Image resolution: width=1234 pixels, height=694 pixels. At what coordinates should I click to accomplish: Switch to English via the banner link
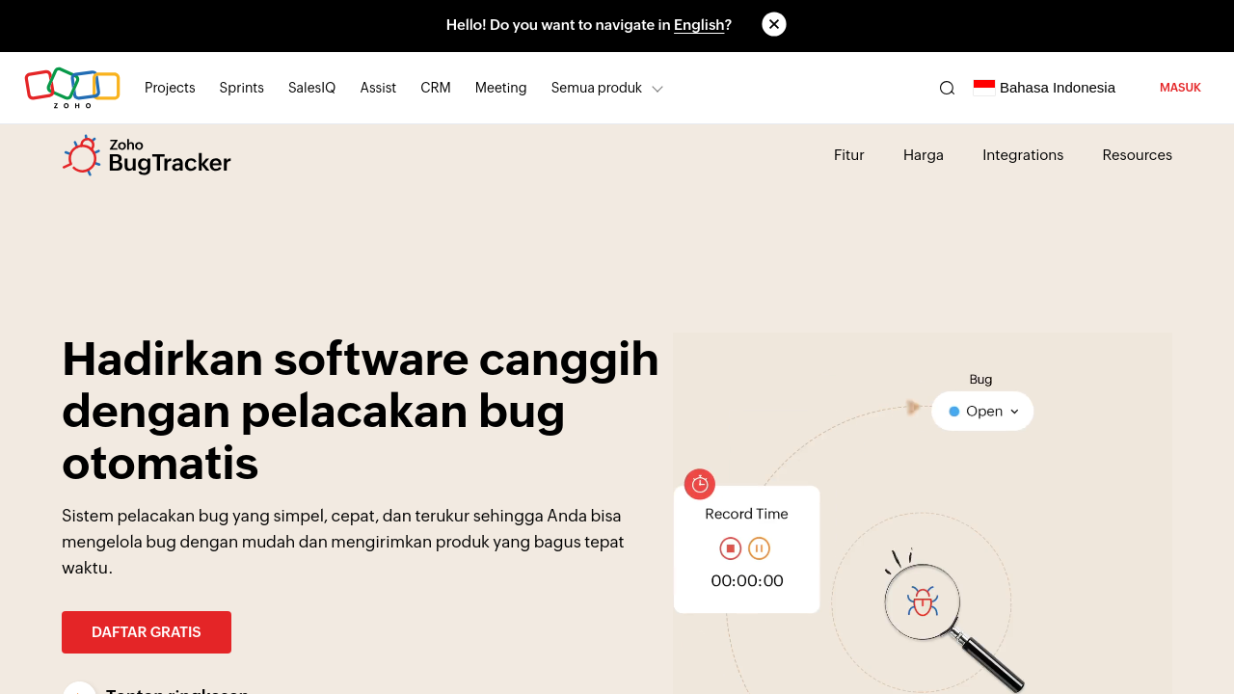(x=699, y=25)
